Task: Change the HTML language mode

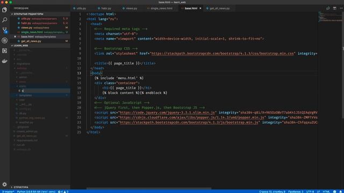Action: [326, 191]
